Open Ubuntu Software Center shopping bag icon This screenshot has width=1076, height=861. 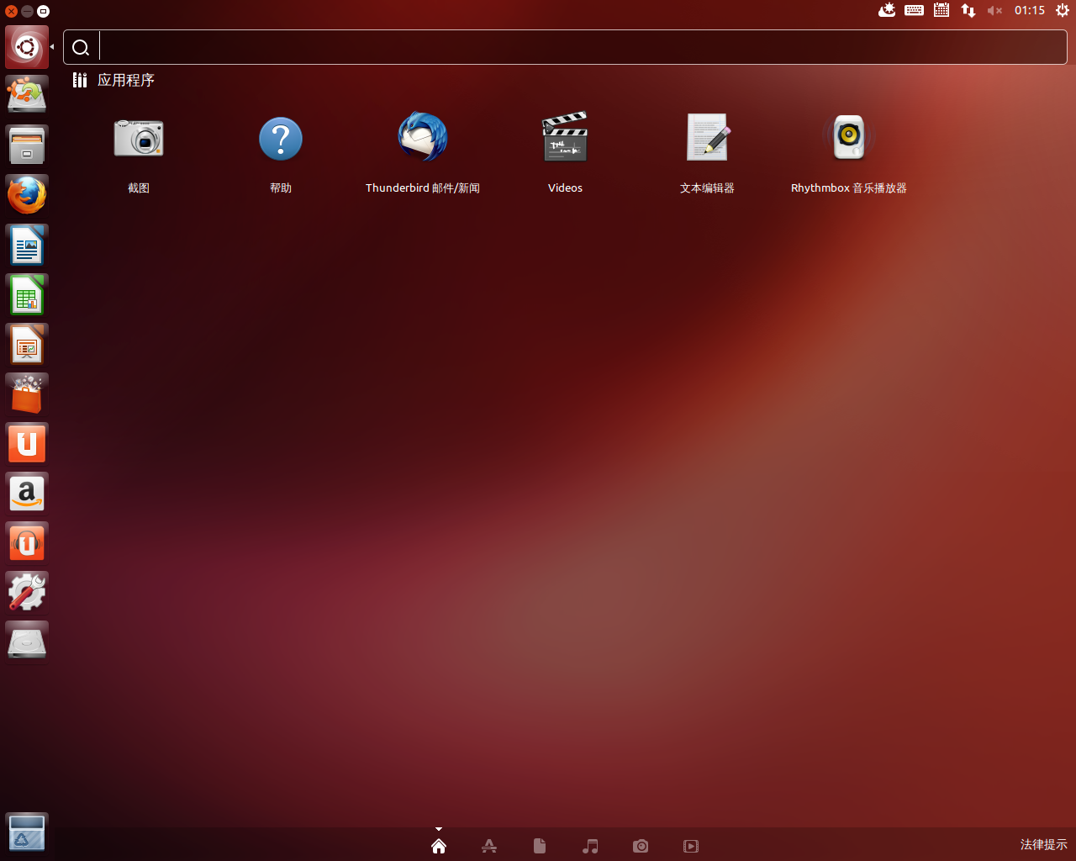pyautogui.click(x=27, y=394)
